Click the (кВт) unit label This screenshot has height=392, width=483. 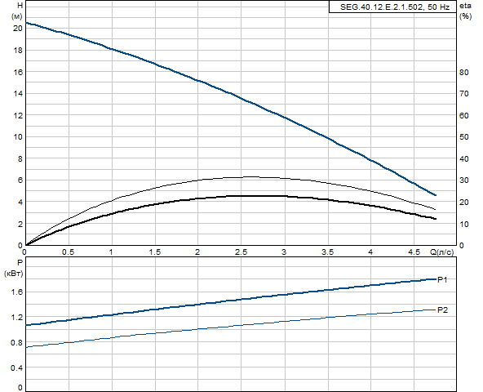pyautogui.click(x=14, y=273)
